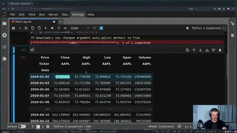Click the trusted notebook shield icon
Screen dimensions: 237x133
pos(179,126)
